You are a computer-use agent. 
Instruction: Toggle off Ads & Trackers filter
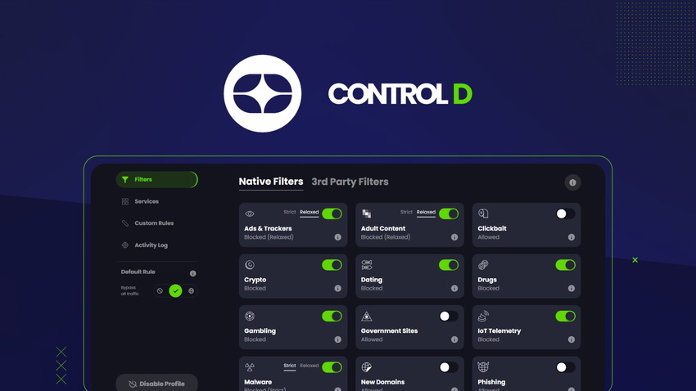(x=332, y=213)
